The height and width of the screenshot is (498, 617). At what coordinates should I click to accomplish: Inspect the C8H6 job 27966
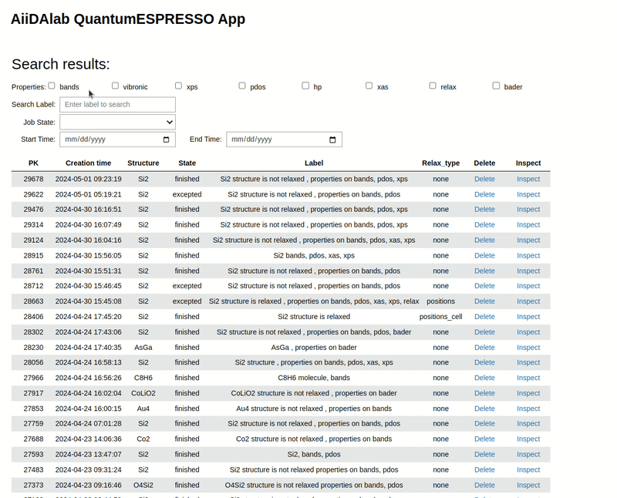tap(528, 378)
